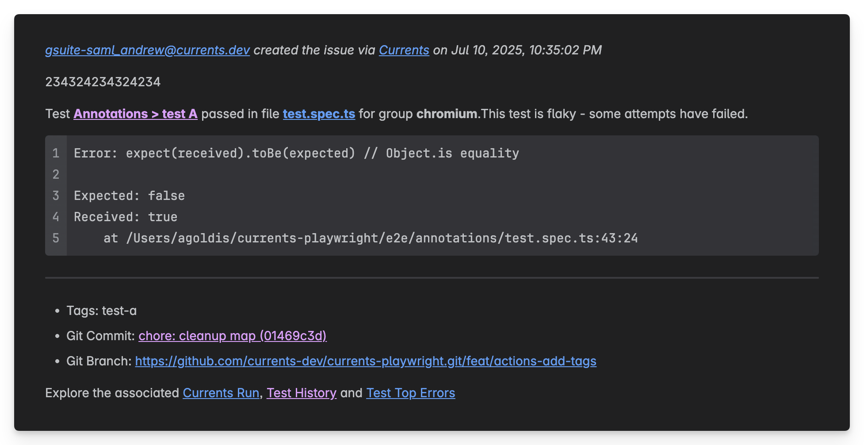Click the bold chromium group name
The image size is (864, 445).
pyautogui.click(x=447, y=114)
